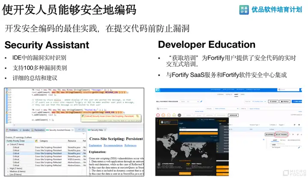Focus the search box in blue header
Screen dimensions: 308x180
pos(288,89)
